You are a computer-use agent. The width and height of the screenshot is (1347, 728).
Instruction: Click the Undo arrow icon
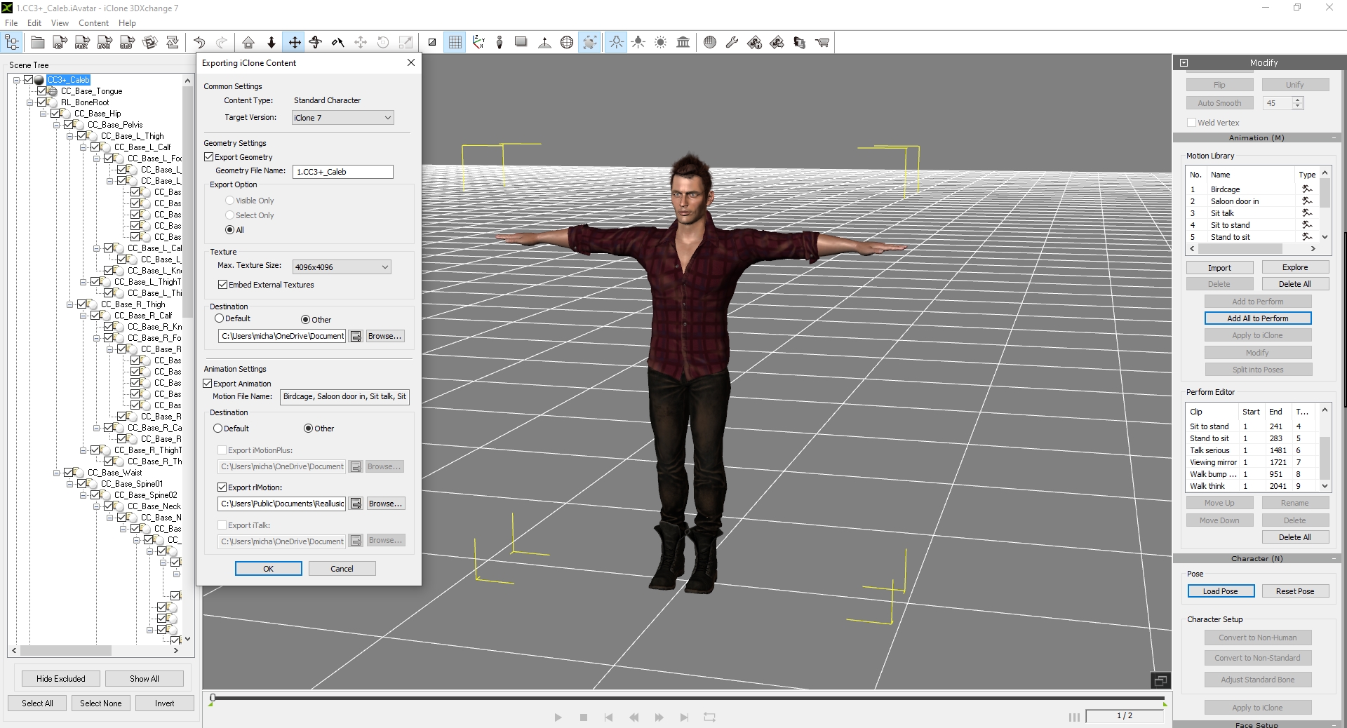(x=199, y=43)
